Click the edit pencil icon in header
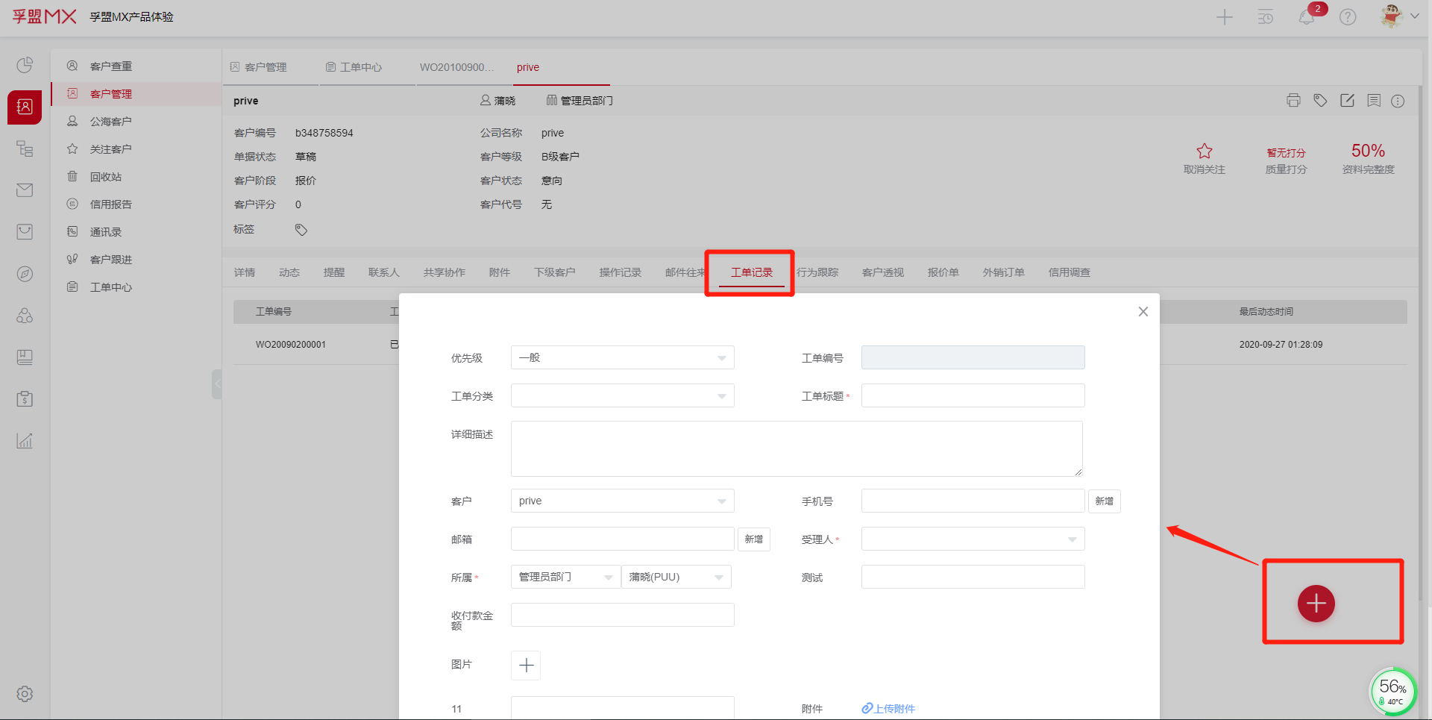 point(1347,101)
